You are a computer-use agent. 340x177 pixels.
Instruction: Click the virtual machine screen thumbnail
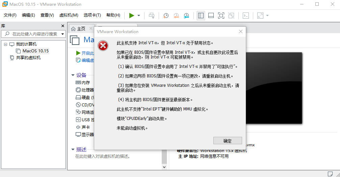273,88
